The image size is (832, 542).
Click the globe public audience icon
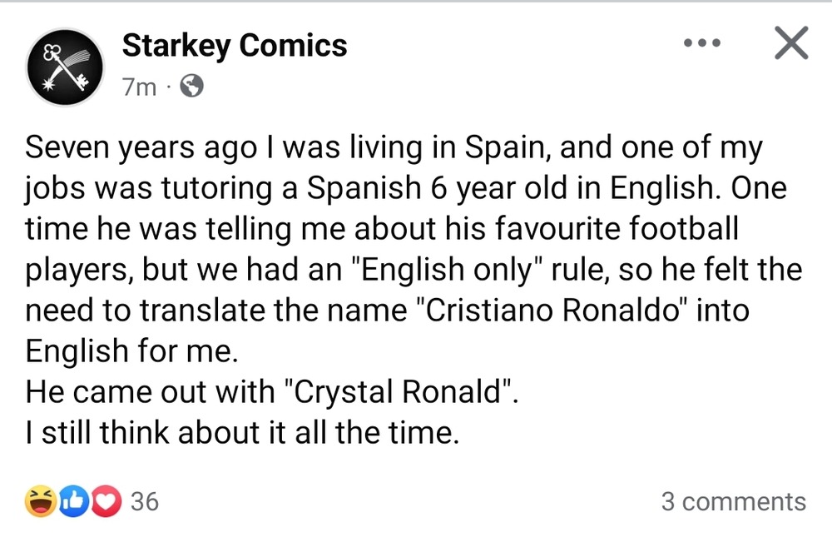click(191, 86)
